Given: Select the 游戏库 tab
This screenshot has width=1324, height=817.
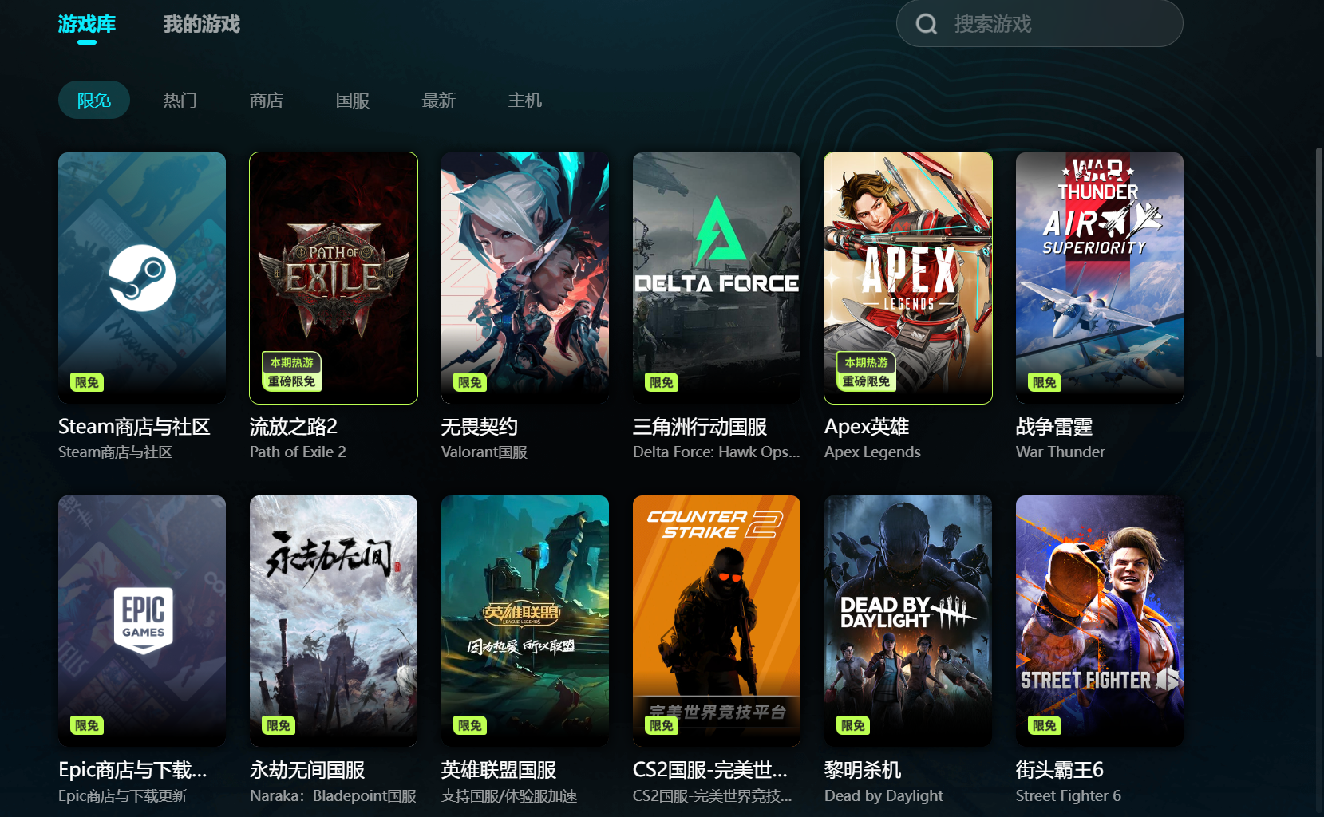Looking at the screenshot, I should pos(87,24).
